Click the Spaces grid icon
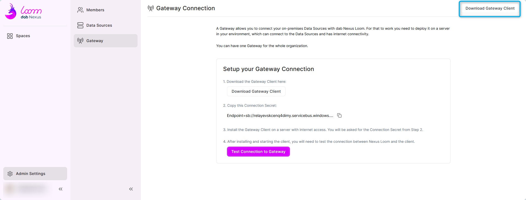The image size is (526, 200). [10, 36]
